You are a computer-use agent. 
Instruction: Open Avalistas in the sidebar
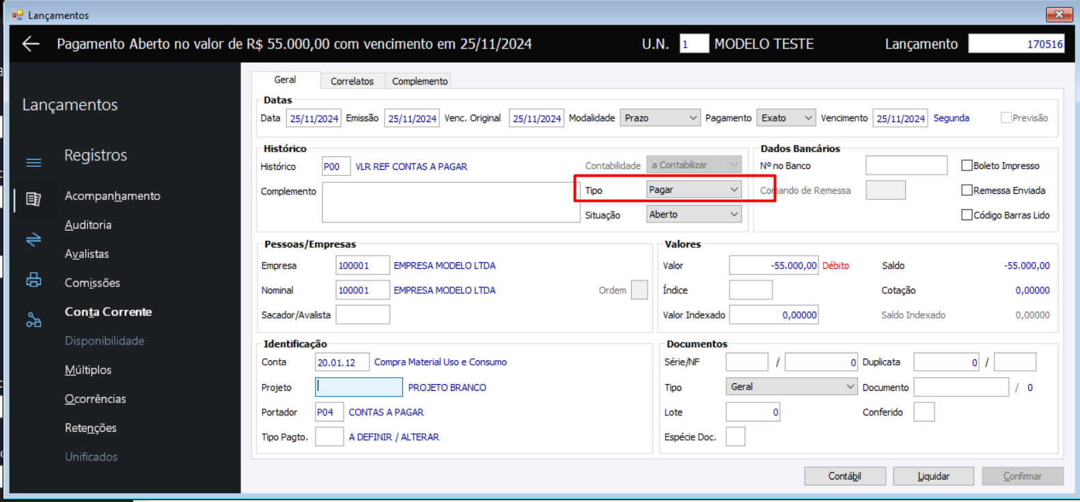(x=87, y=254)
